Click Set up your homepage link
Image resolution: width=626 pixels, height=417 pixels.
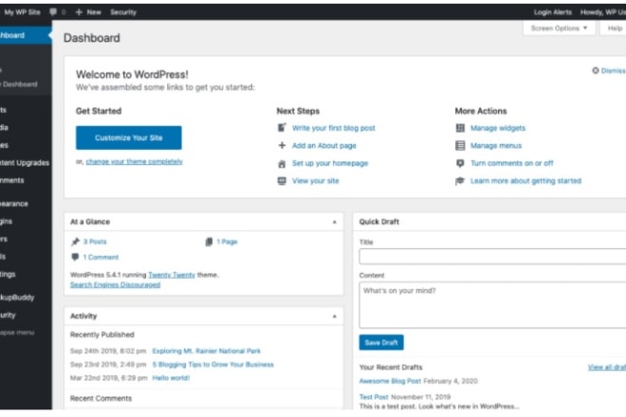point(330,163)
